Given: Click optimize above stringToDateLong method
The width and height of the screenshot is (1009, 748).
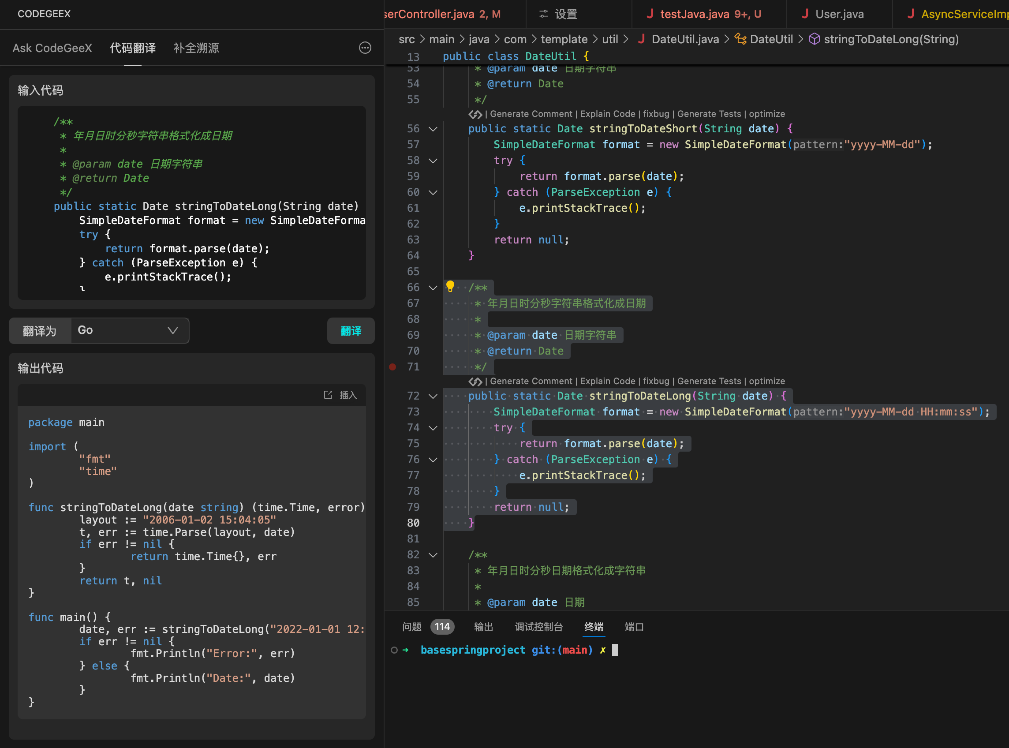Looking at the screenshot, I should pyautogui.click(x=767, y=381).
